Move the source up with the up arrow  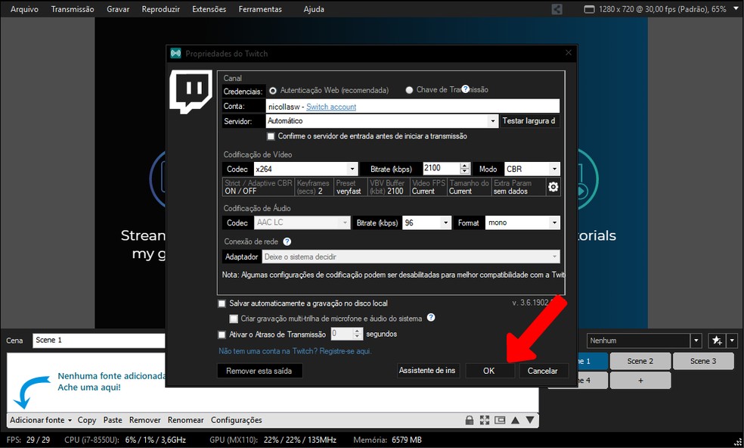(x=516, y=420)
